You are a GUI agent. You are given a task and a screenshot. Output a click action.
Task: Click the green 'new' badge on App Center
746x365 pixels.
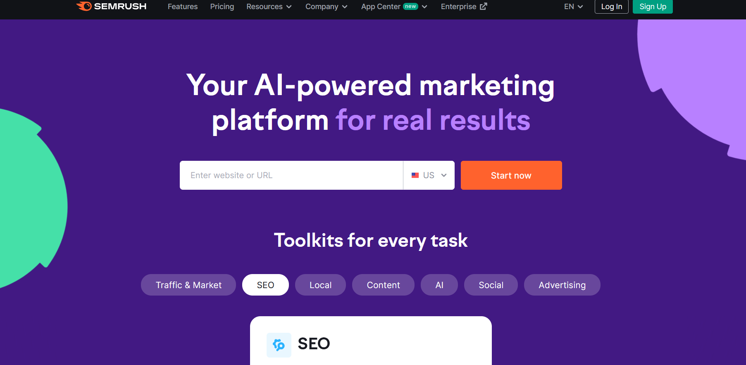coord(410,6)
